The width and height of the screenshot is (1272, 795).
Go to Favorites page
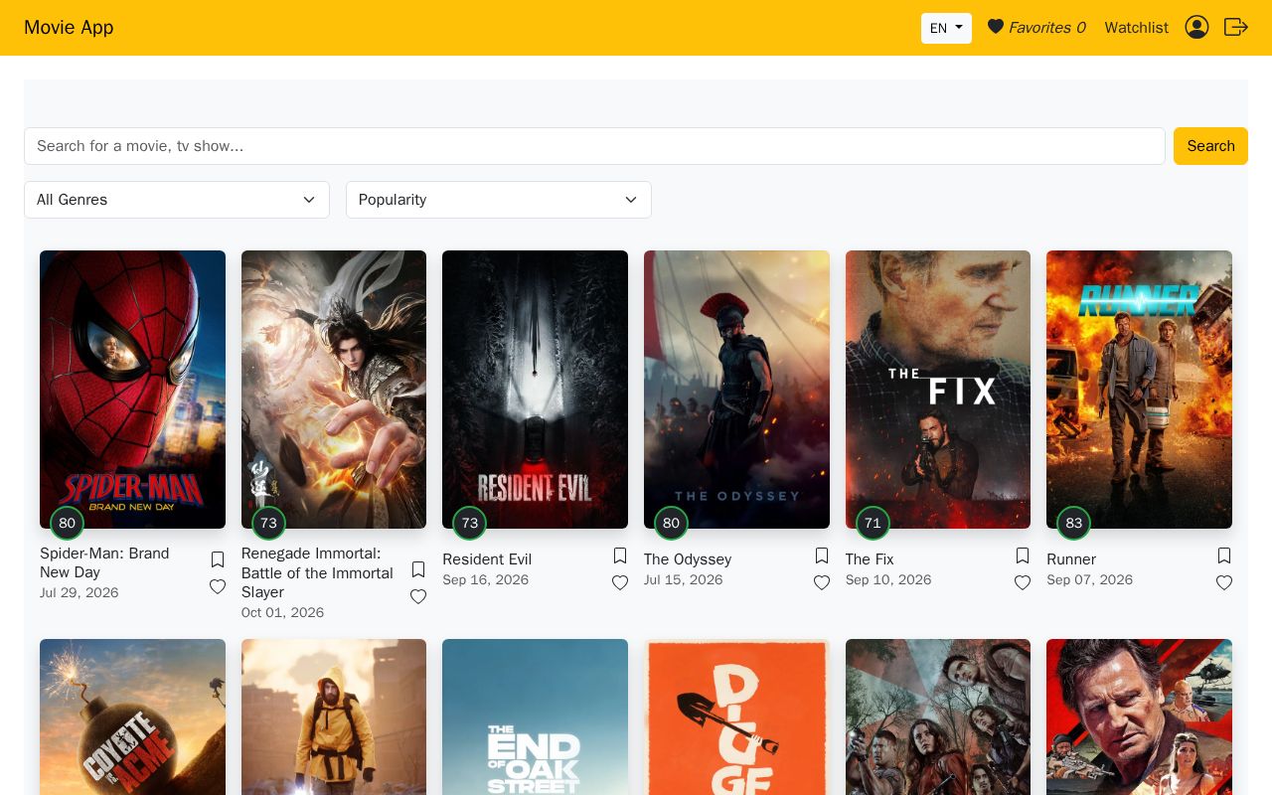(x=1036, y=28)
